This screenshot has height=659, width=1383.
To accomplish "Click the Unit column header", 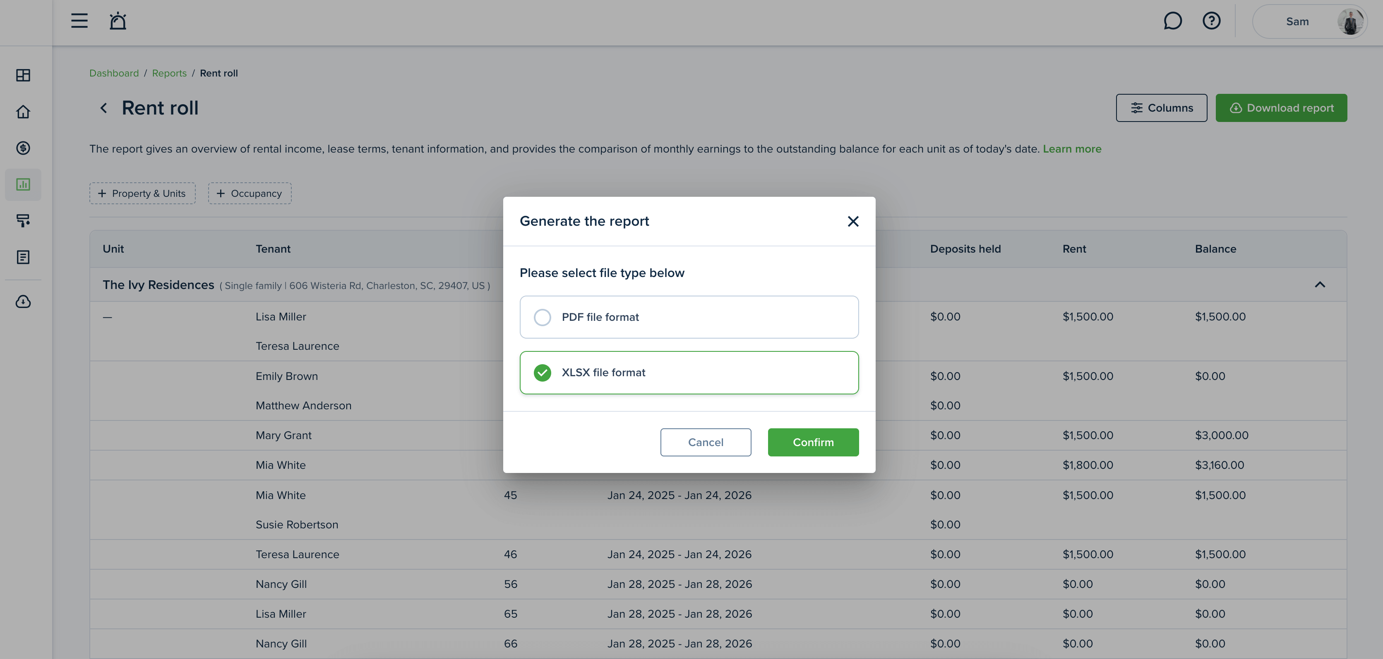I will point(113,249).
